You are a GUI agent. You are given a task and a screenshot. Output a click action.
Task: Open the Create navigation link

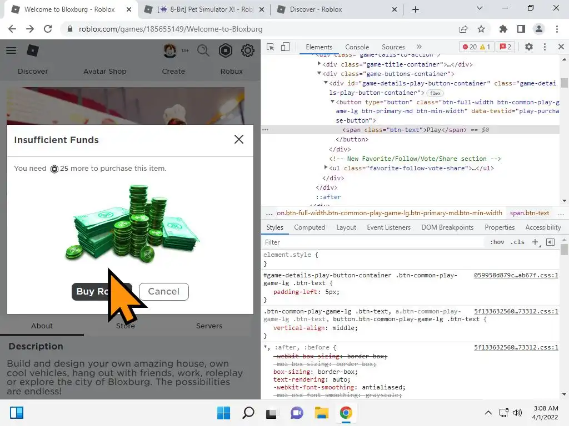(173, 72)
